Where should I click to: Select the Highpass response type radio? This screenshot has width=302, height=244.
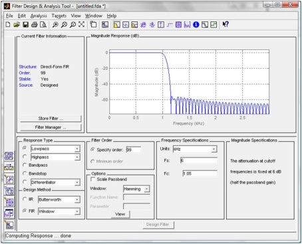25,157
